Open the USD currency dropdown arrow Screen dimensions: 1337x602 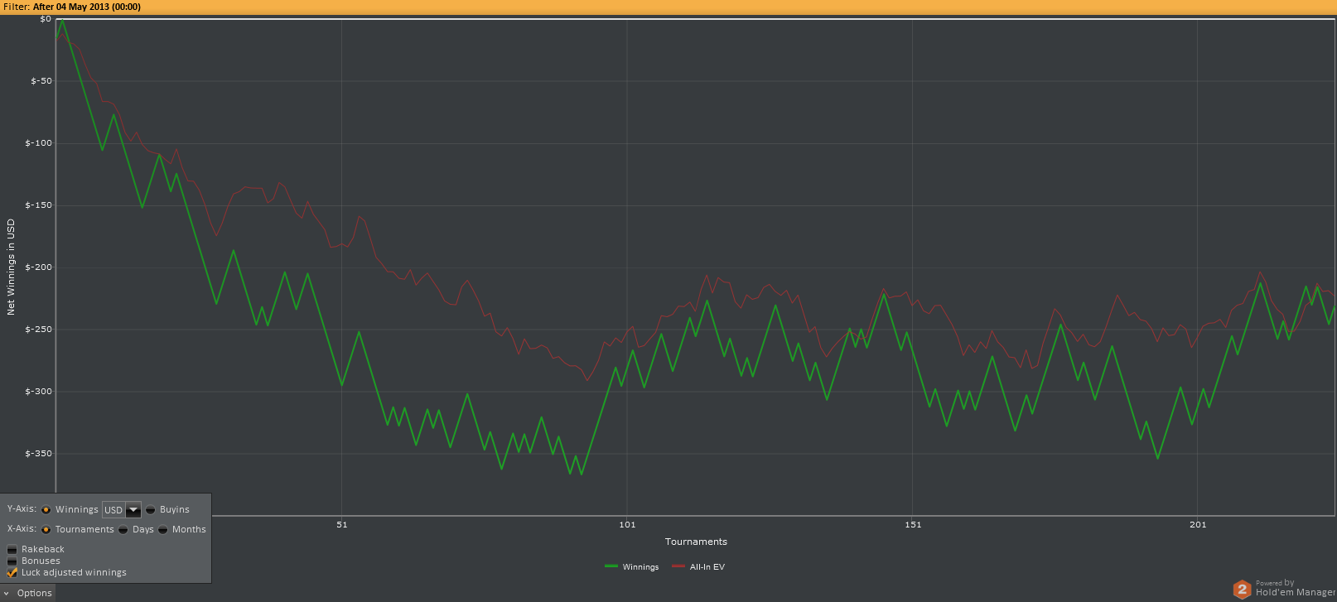(133, 510)
